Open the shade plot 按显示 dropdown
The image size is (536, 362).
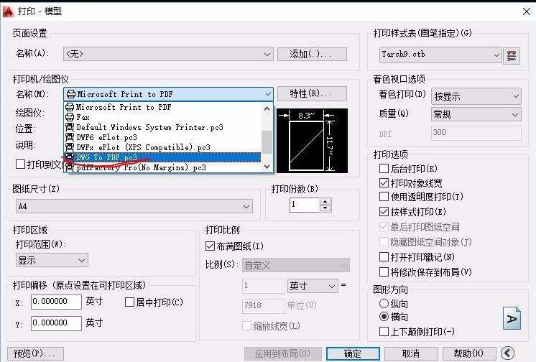point(476,96)
